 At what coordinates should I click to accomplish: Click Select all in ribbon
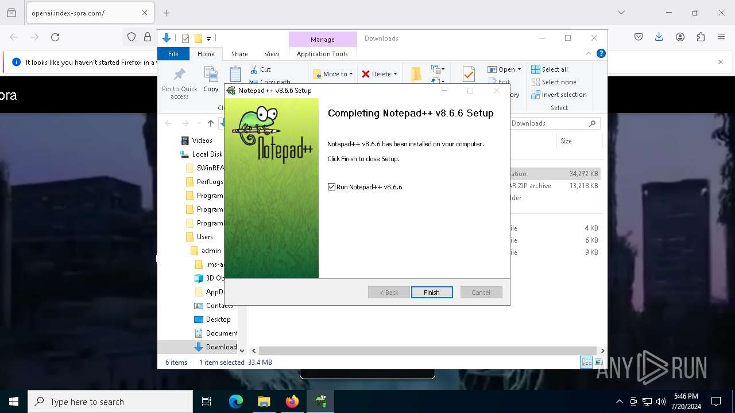coord(550,69)
